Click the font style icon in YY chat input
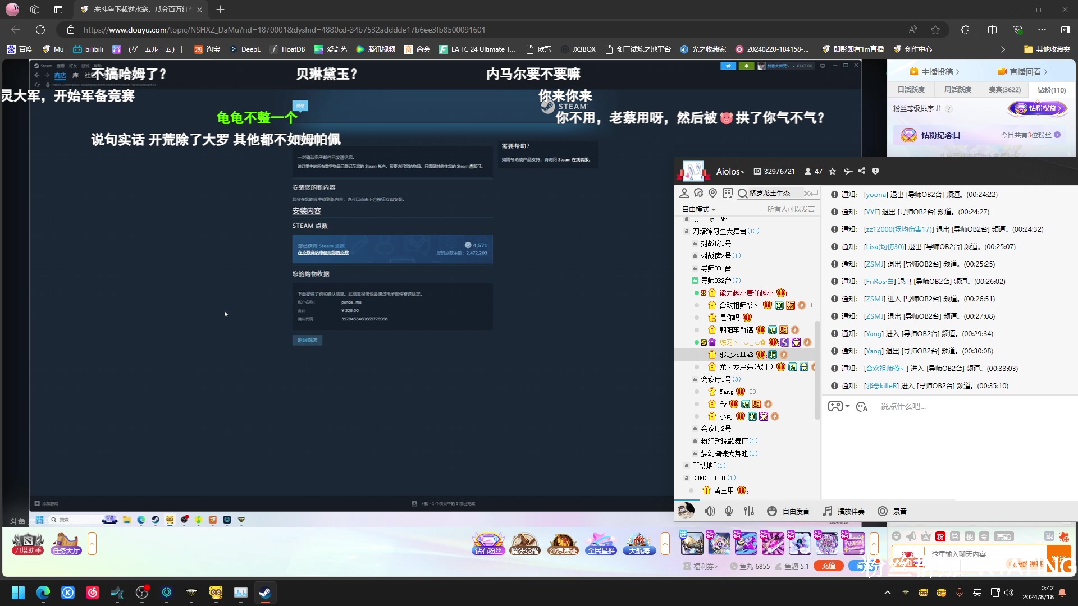The width and height of the screenshot is (1078, 606). point(862,407)
